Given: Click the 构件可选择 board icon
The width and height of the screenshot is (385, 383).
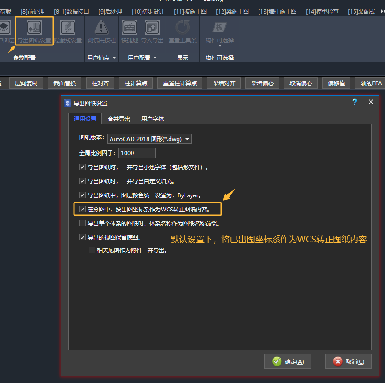Looking at the screenshot, I should [219, 28].
